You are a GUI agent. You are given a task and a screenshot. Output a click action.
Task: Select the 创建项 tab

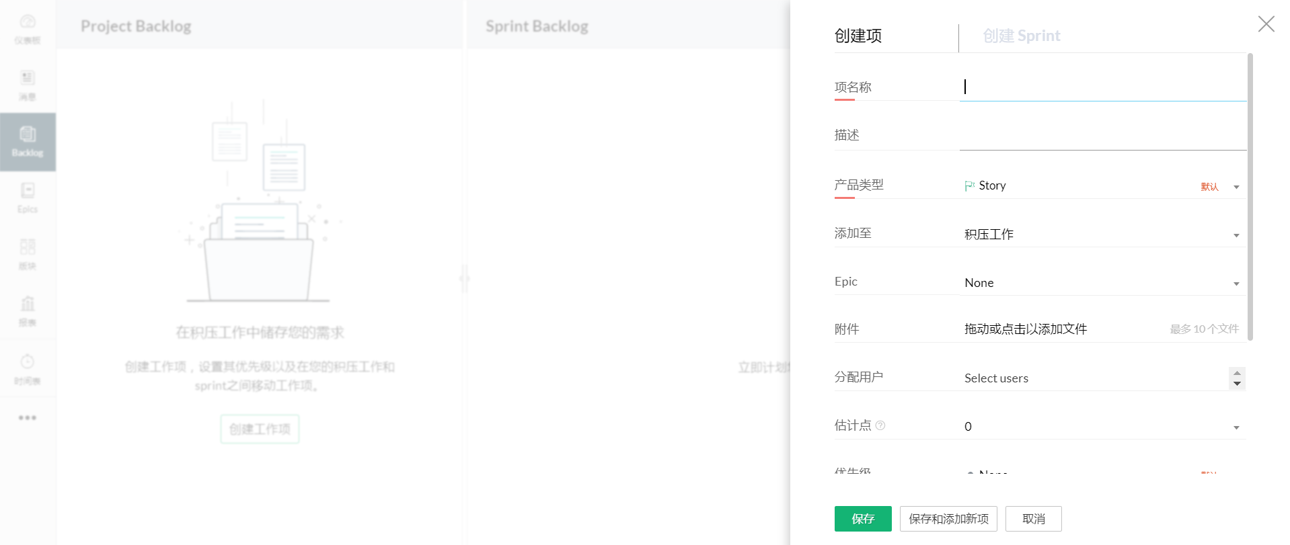[858, 36]
